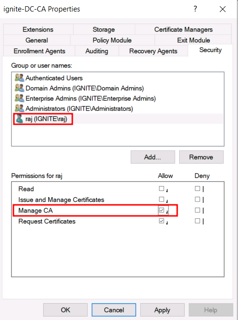
Task: Switch to the Auditing tab
Action: [x=97, y=51]
